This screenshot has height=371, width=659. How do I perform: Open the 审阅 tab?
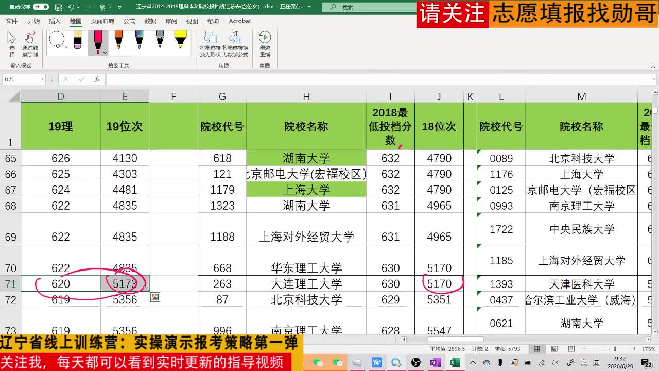click(x=171, y=21)
